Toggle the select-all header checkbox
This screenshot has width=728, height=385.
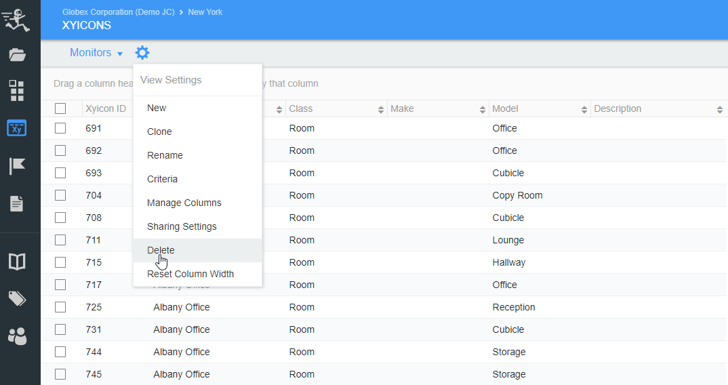tap(60, 108)
